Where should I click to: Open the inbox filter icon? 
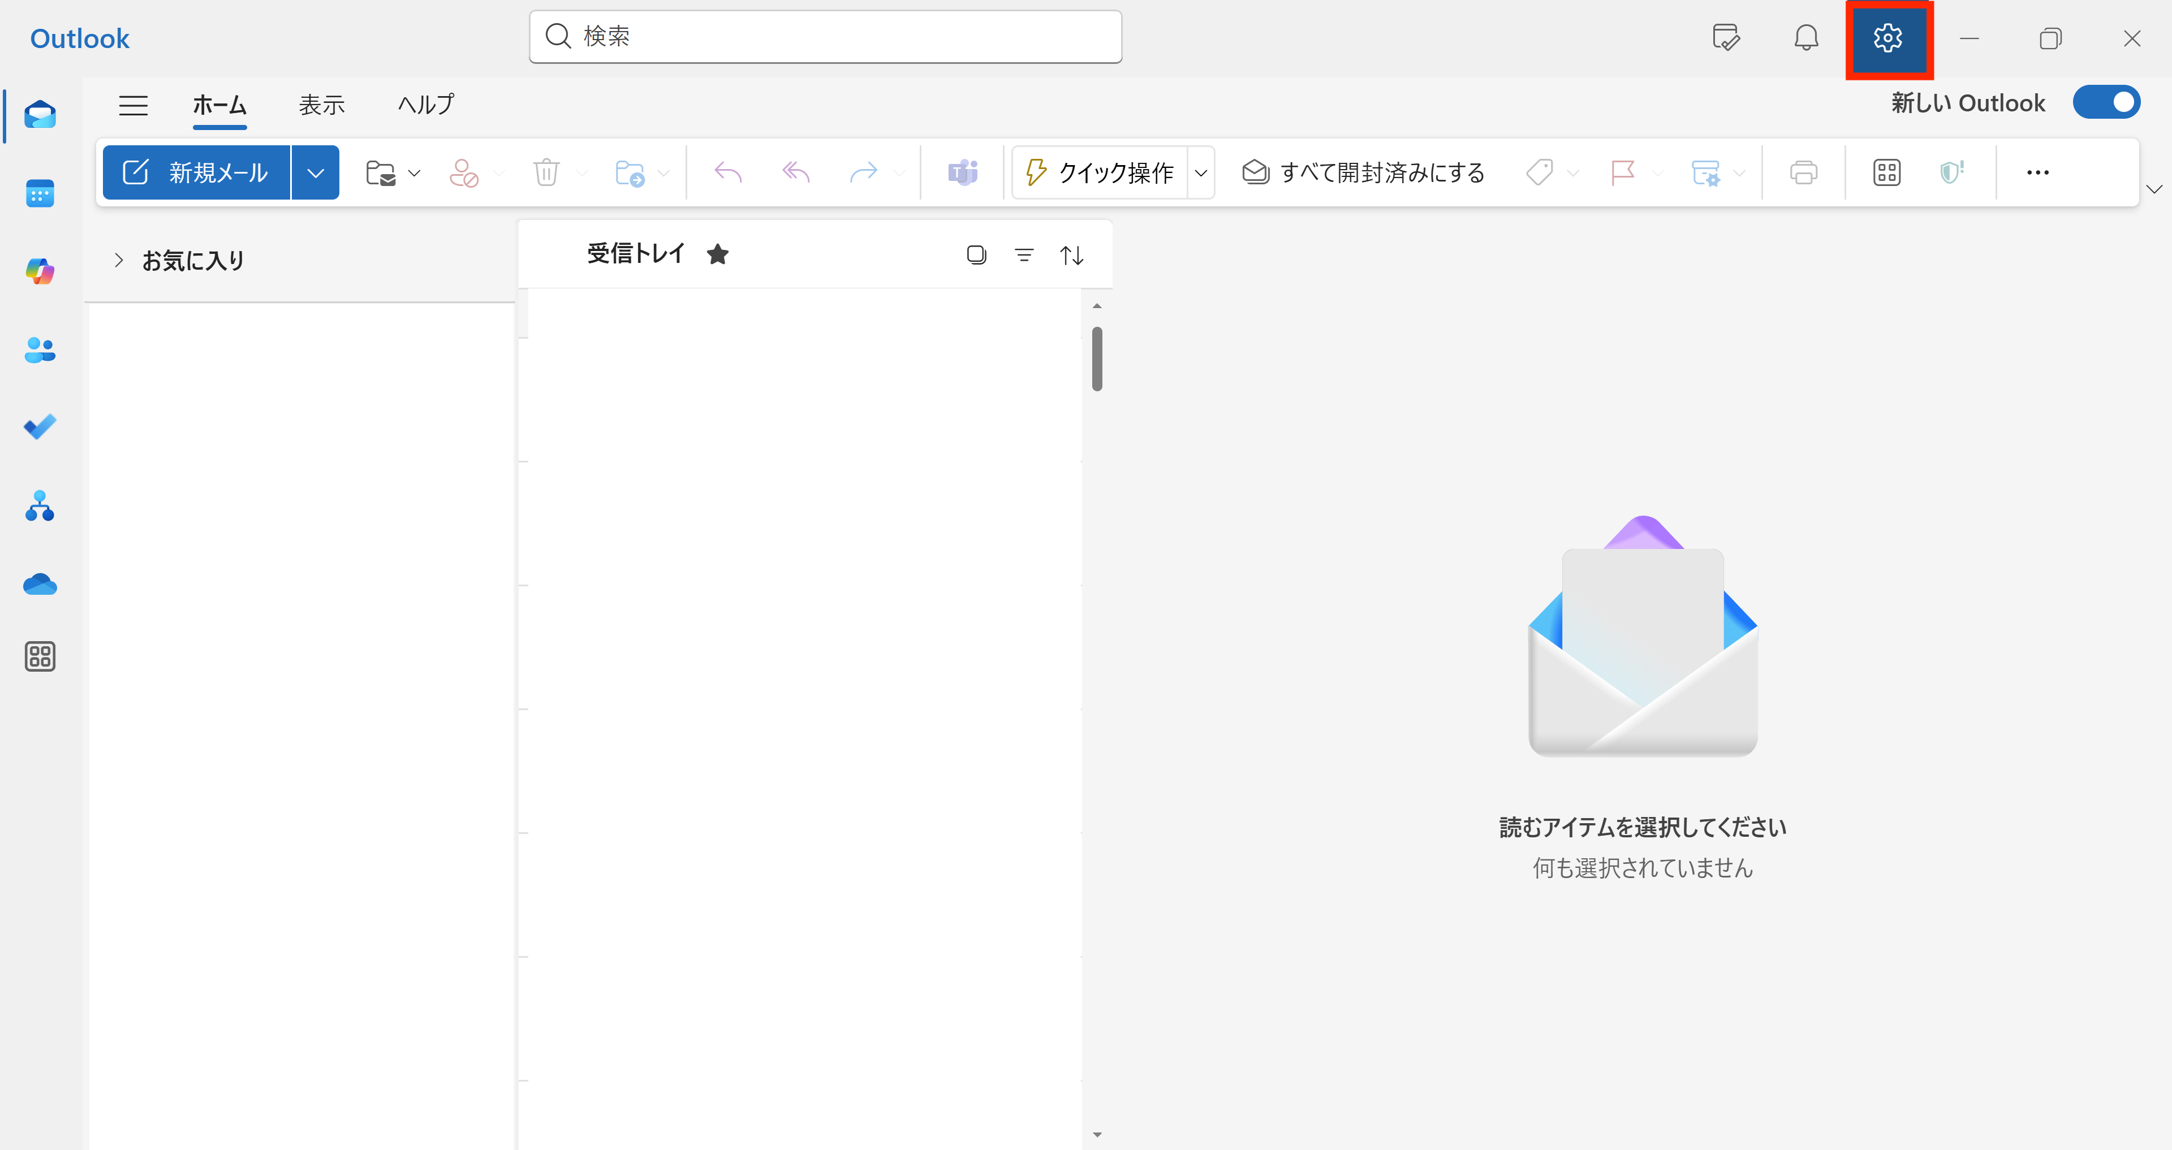1024,254
